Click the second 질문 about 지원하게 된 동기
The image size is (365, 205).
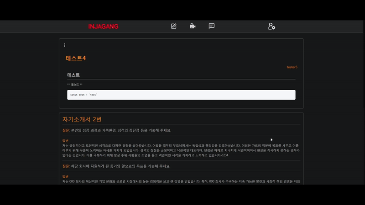click(116, 166)
